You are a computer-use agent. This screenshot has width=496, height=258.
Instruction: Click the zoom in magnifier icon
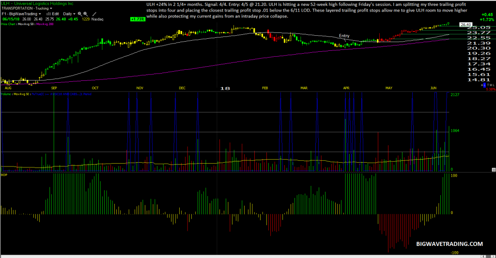pos(80,14)
